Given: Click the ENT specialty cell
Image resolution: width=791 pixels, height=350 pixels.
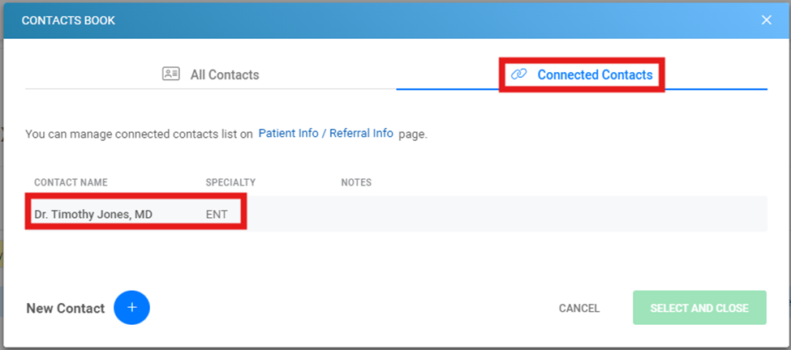Looking at the screenshot, I should 217,215.
